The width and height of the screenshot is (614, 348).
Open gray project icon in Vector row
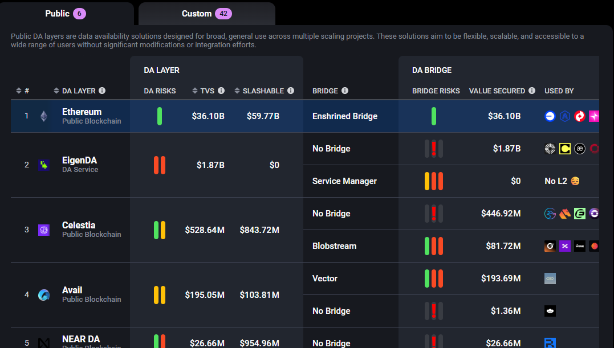coord(550,279)
